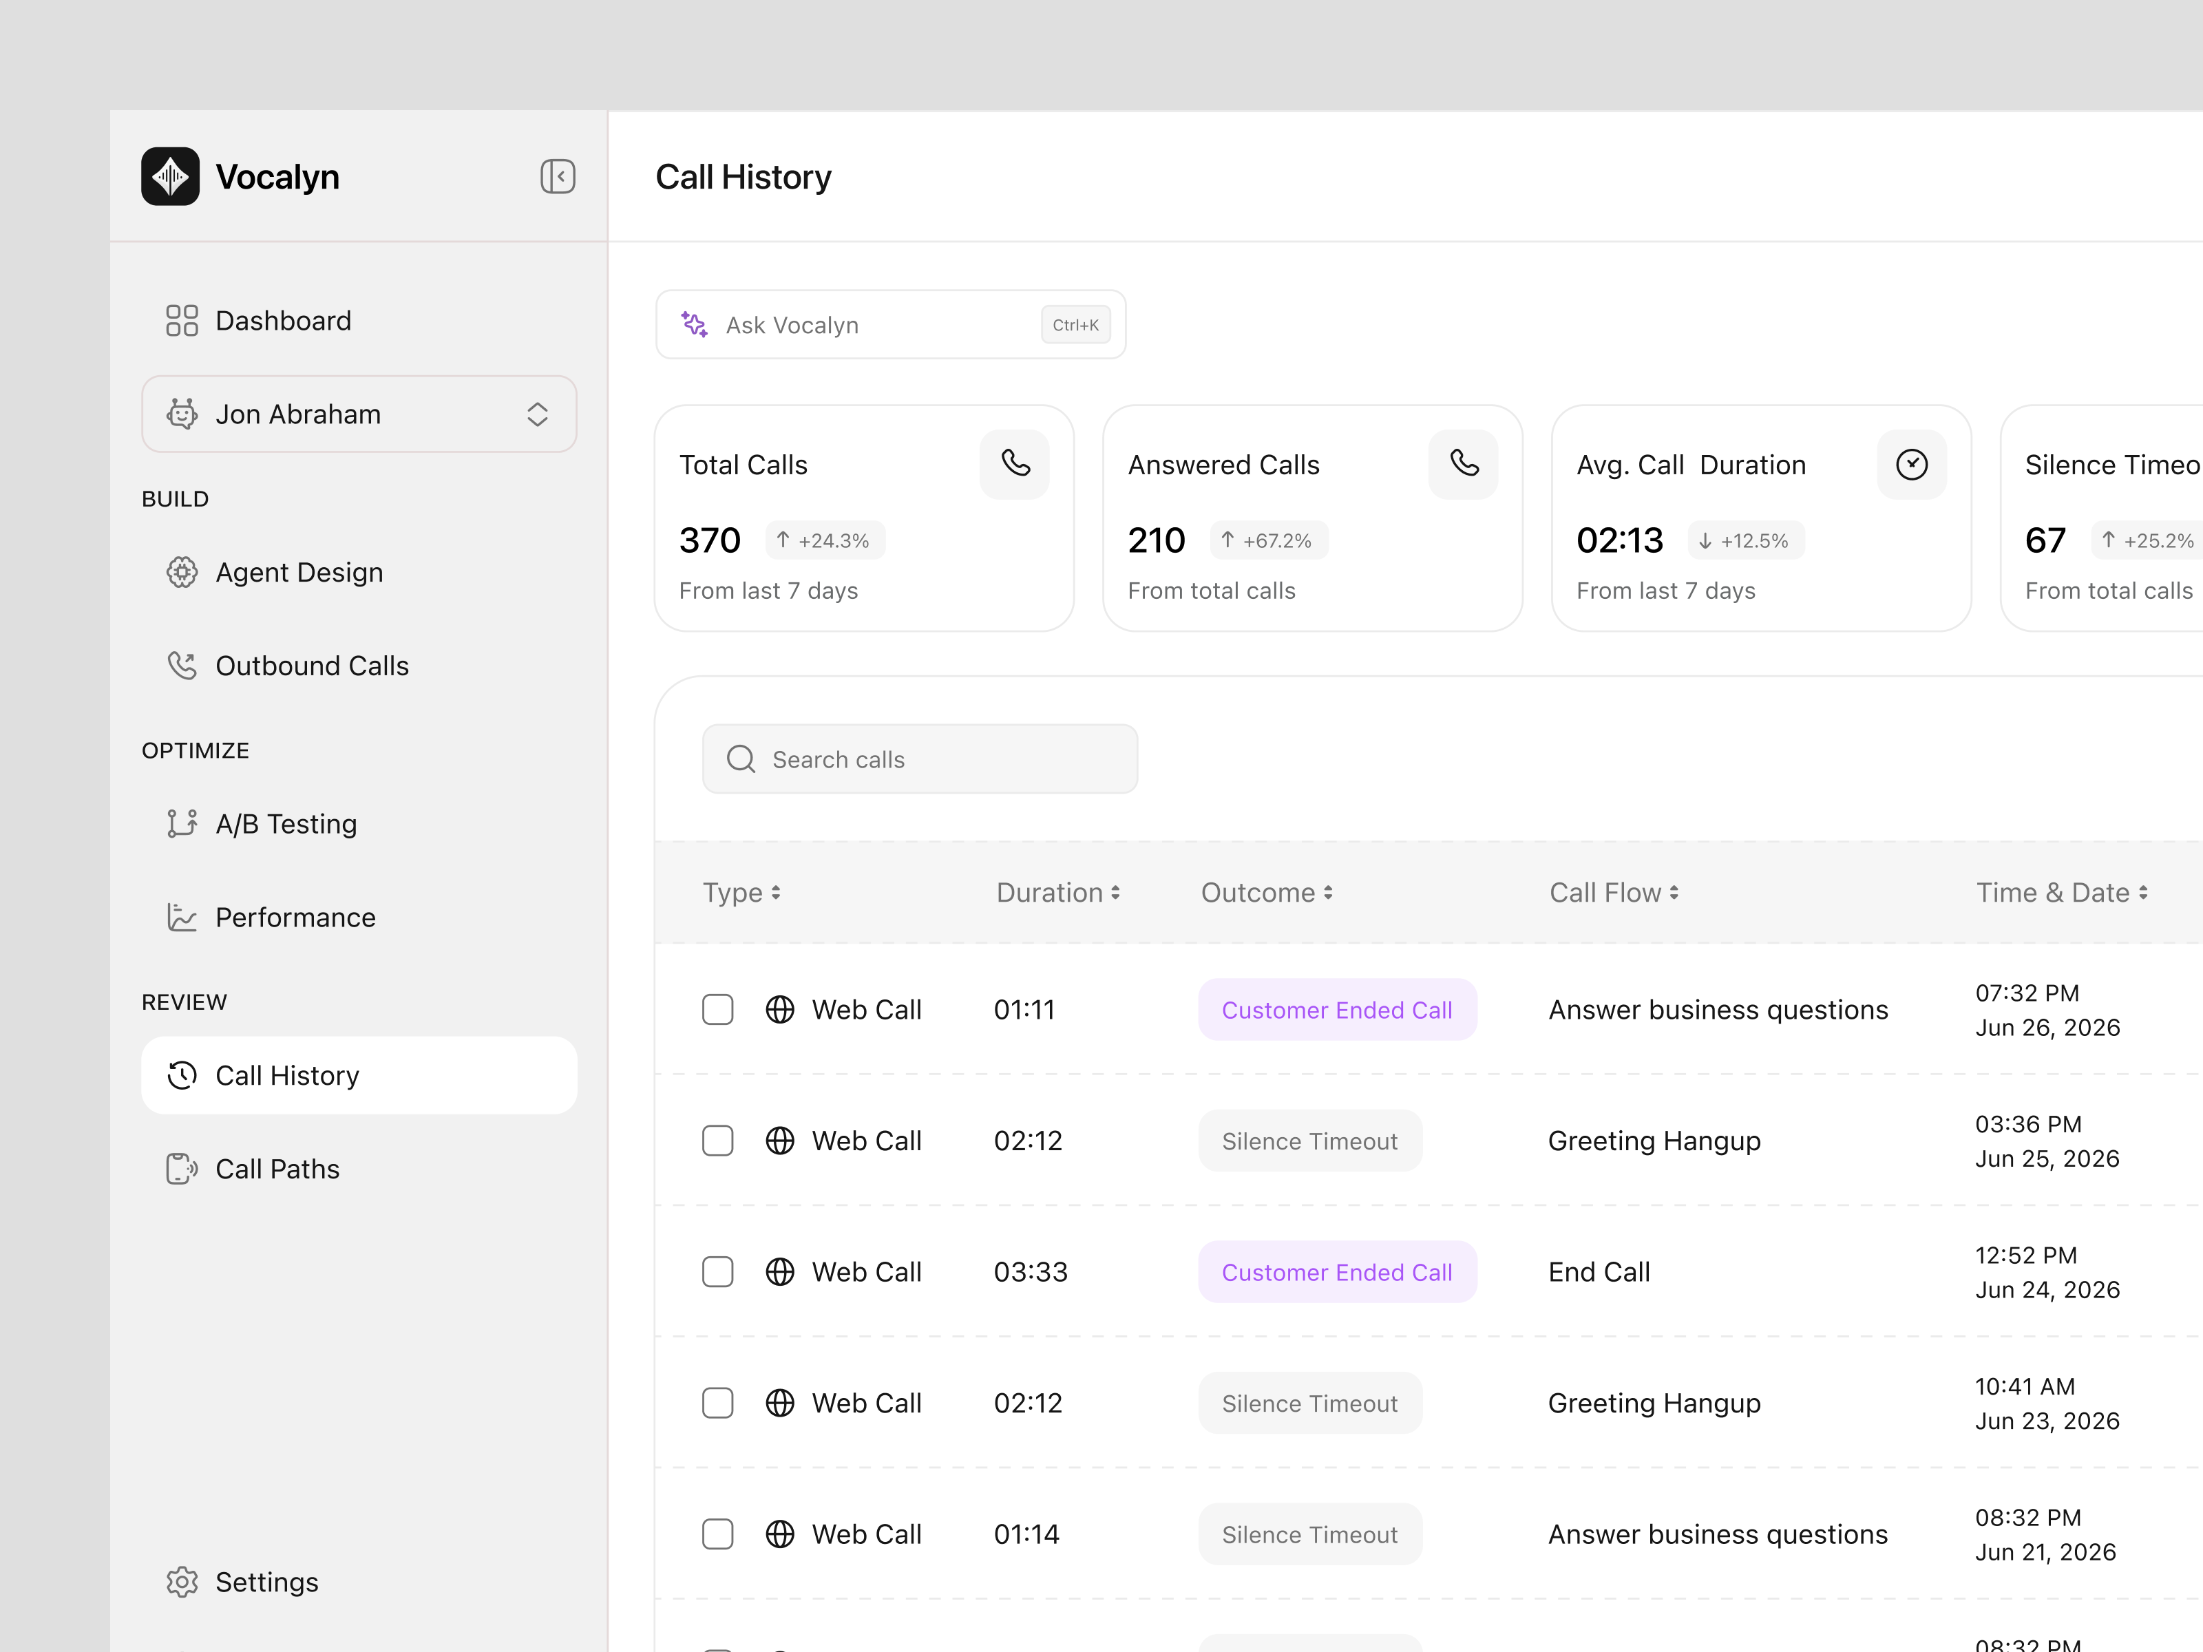This screenshot has width=2203, height=1652.
Task: Click the Call Paths phone icon
Action: click(x=181, y=1169)
